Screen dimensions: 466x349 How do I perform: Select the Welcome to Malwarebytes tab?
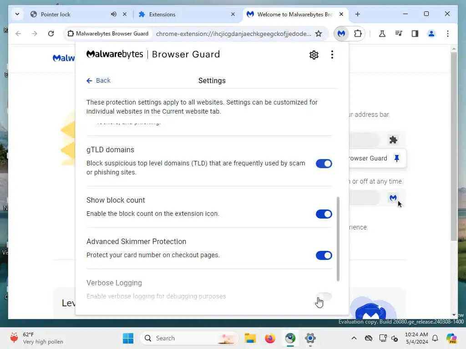(295, 14)
